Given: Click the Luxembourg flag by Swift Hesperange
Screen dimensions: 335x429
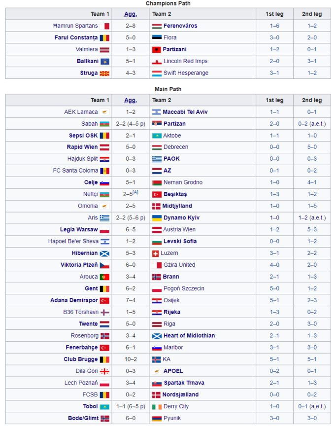Looking at the screenshot, I should coord(157,73).
